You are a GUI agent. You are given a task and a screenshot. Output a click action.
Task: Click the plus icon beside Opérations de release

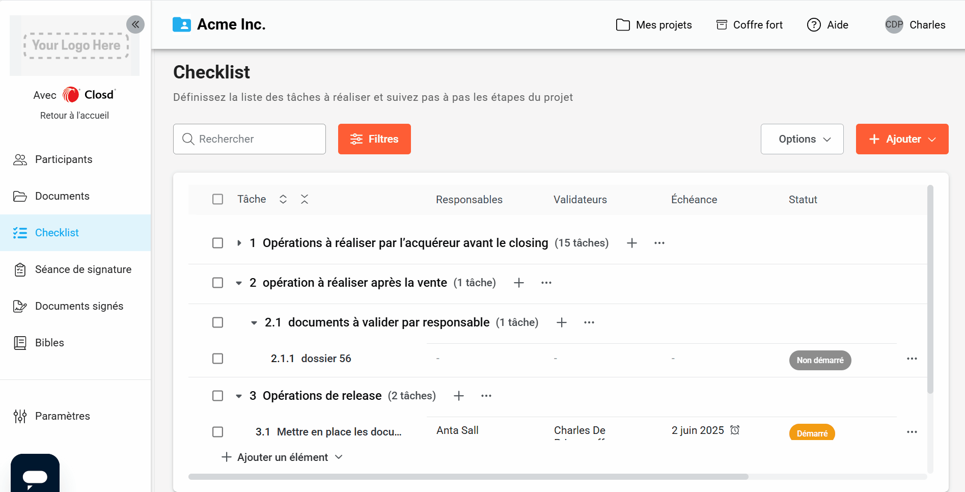point(459,396)
